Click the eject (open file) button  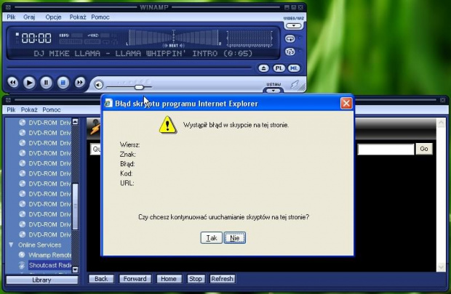click(x=263, y=68)
